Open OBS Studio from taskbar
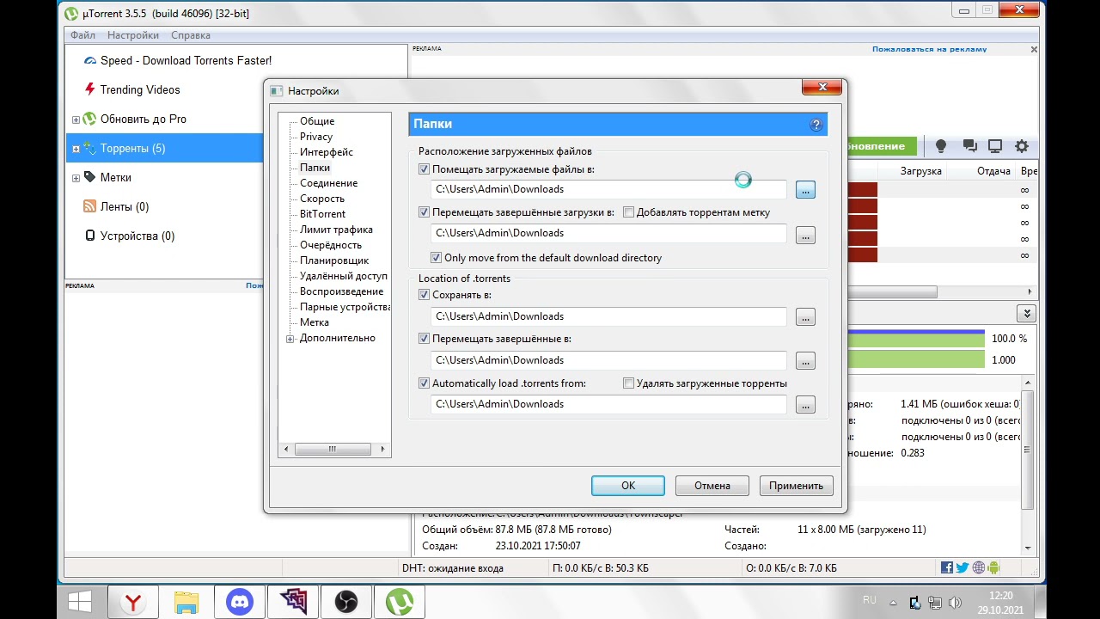The width and height of the screenshot is (1100, 619). [346, 602]
